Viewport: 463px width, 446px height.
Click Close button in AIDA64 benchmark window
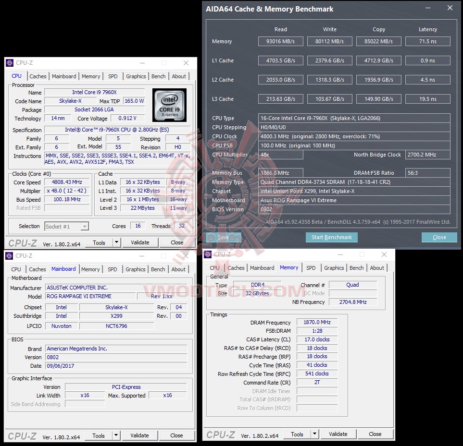click(439, 237)
